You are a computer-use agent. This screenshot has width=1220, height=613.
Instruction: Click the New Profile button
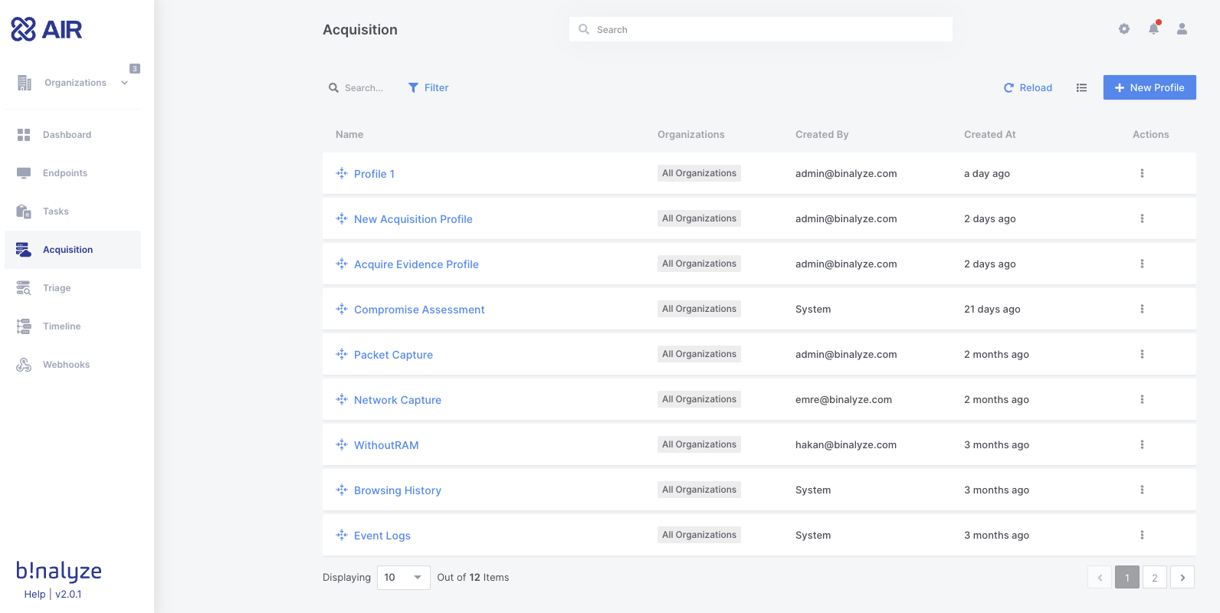point(1149,88)
